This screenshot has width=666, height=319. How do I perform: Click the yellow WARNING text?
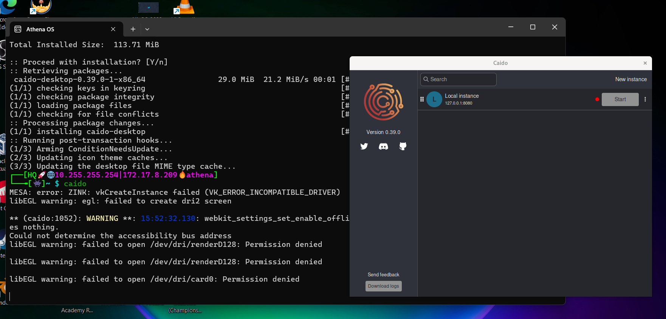tap(102, 219)
